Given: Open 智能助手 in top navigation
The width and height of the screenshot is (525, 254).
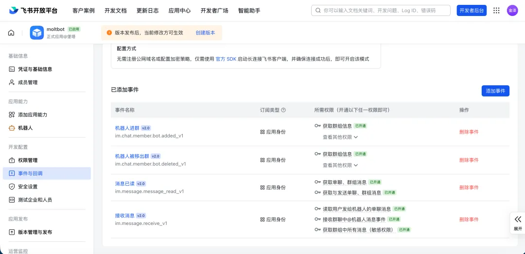Looking at the screenshot, I should pos(249,10).
